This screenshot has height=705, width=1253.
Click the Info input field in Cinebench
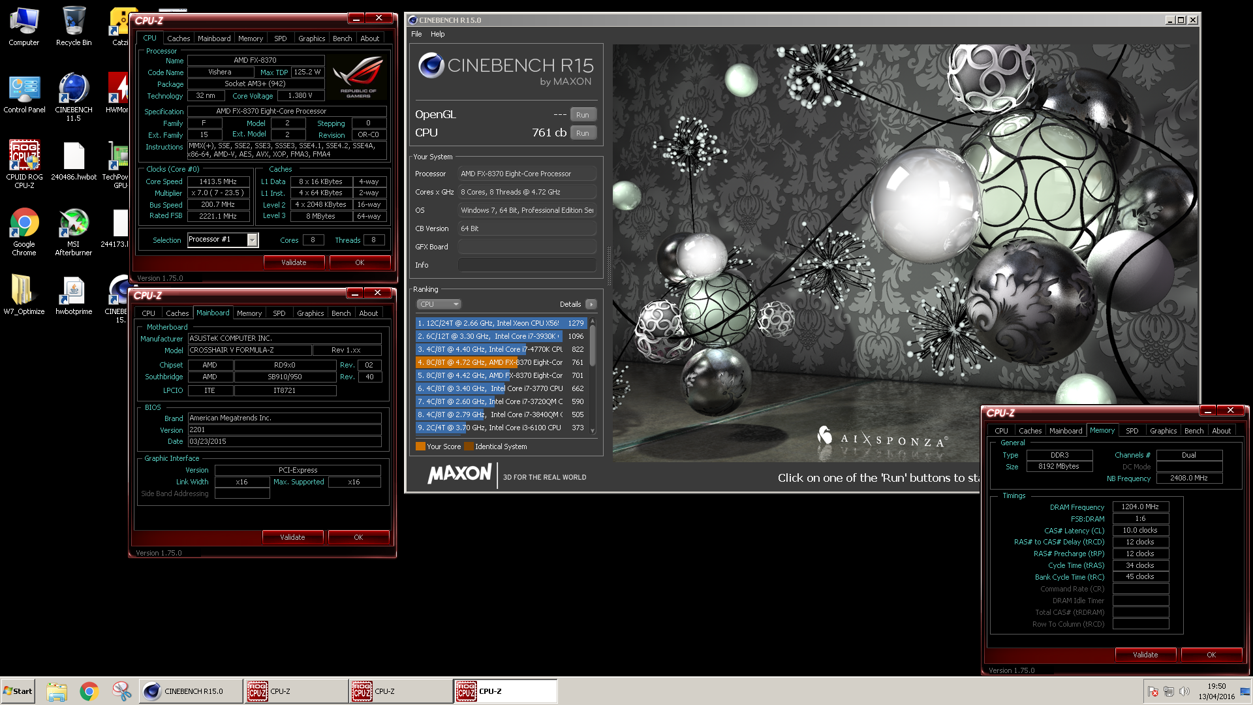[527, 265]
